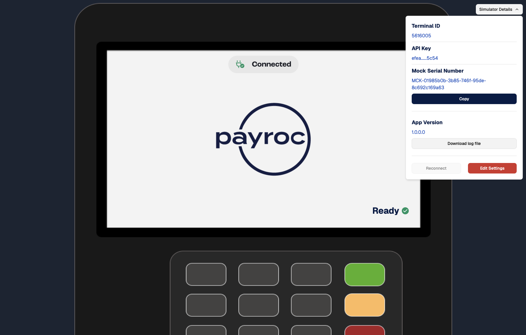
Task: Click the Terminal ID value 5616005
Action: (421, 36)
